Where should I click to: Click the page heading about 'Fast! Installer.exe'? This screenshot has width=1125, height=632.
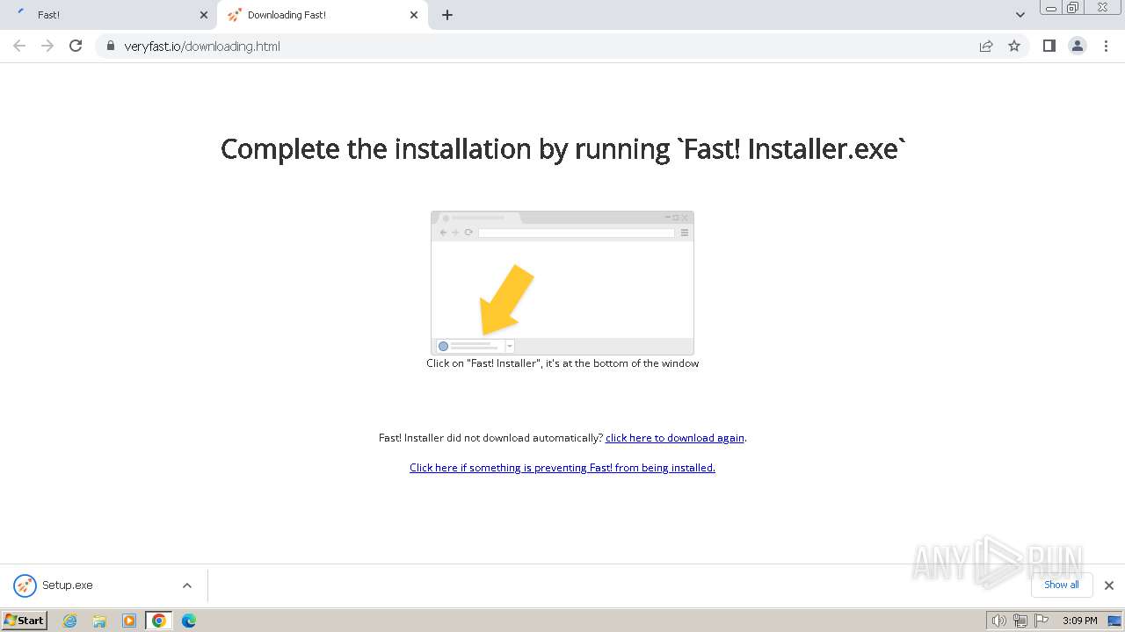click(562, 149)
